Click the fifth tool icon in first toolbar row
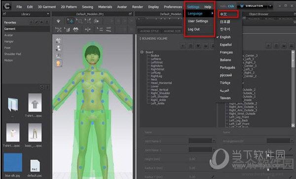Screen dimensions: 296x179 pos(97,21)
